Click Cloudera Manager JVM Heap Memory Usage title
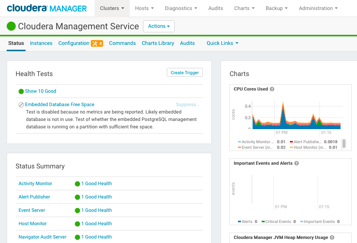Image resolution: width=357 pixels, height=243 pixels. pos(281,237)
